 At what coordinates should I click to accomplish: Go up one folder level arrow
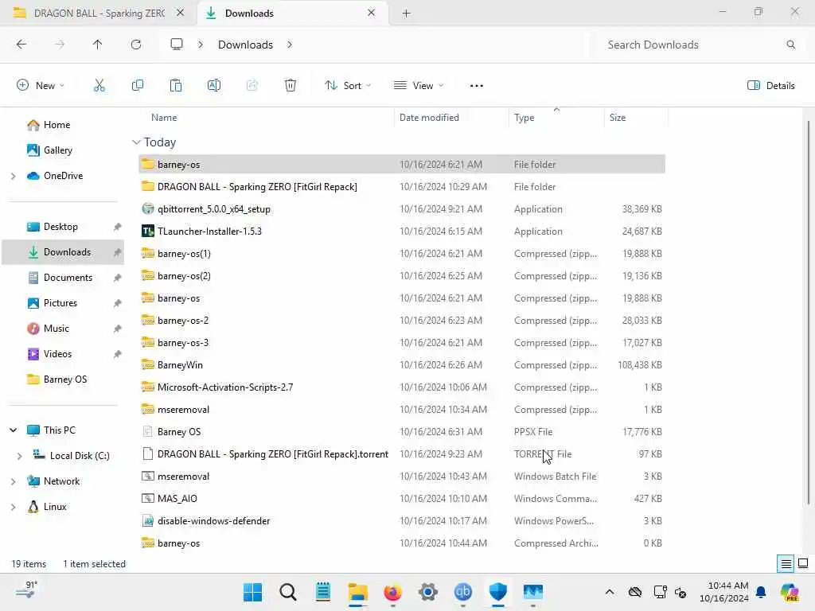[97, 45]
